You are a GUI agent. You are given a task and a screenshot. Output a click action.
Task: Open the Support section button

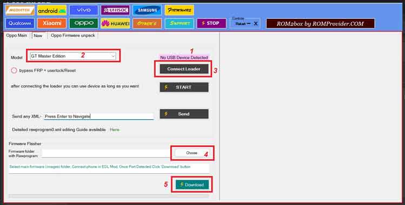[180, 23]
